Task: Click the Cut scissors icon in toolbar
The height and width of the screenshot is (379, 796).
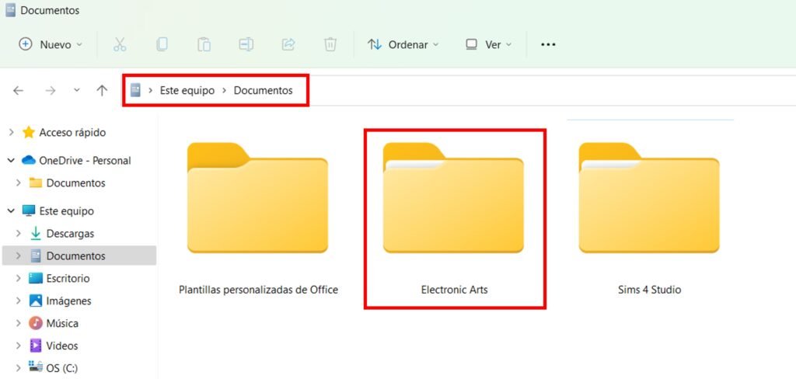Action: [120, 44]
